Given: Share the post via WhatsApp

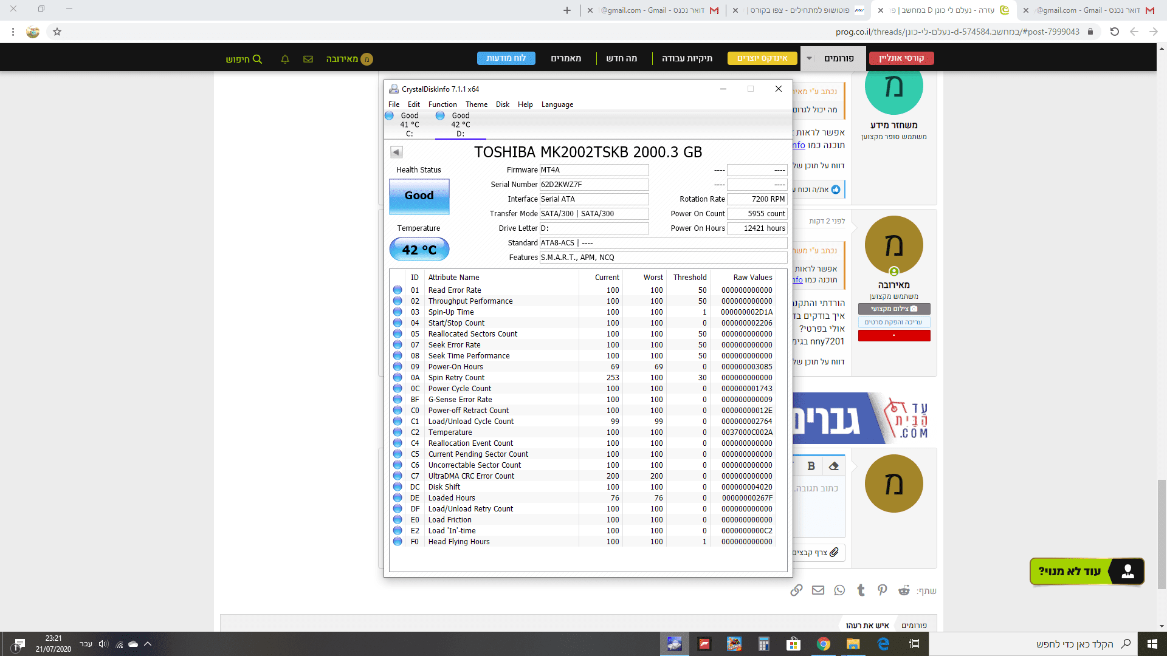Looking at the screenshot, I should 839,590.
